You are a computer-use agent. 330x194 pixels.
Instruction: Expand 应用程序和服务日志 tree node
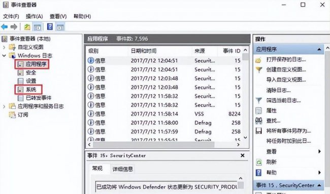coord(4,106)
